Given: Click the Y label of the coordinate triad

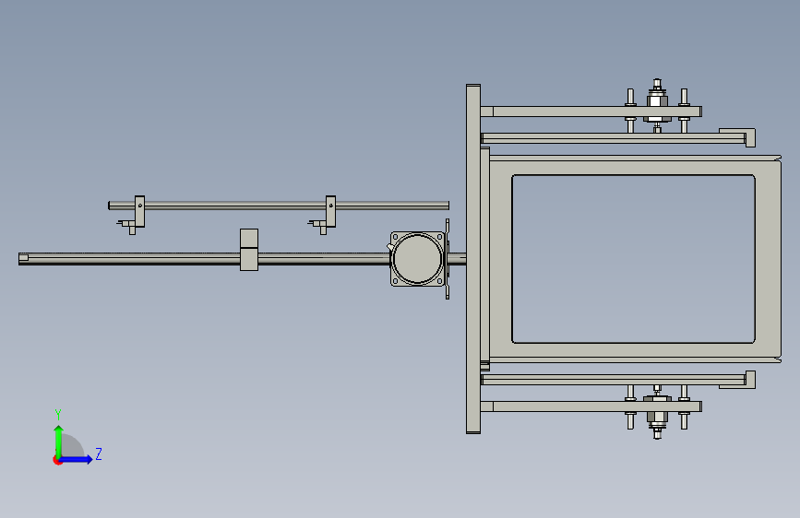Looking at the screenshot, I should pyautogui.click(x=58, y=415).
